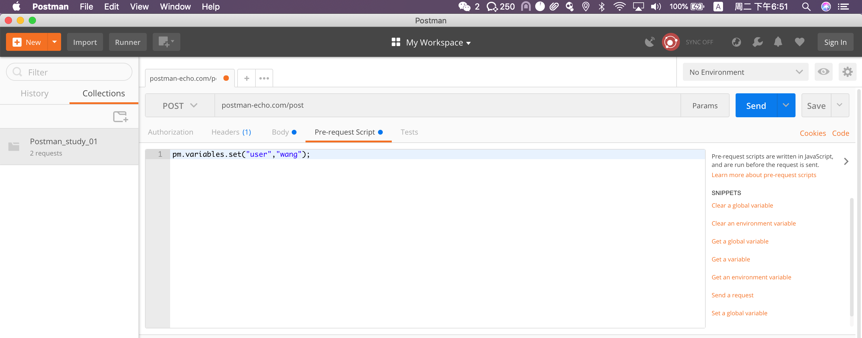Click the Import button

85,42
